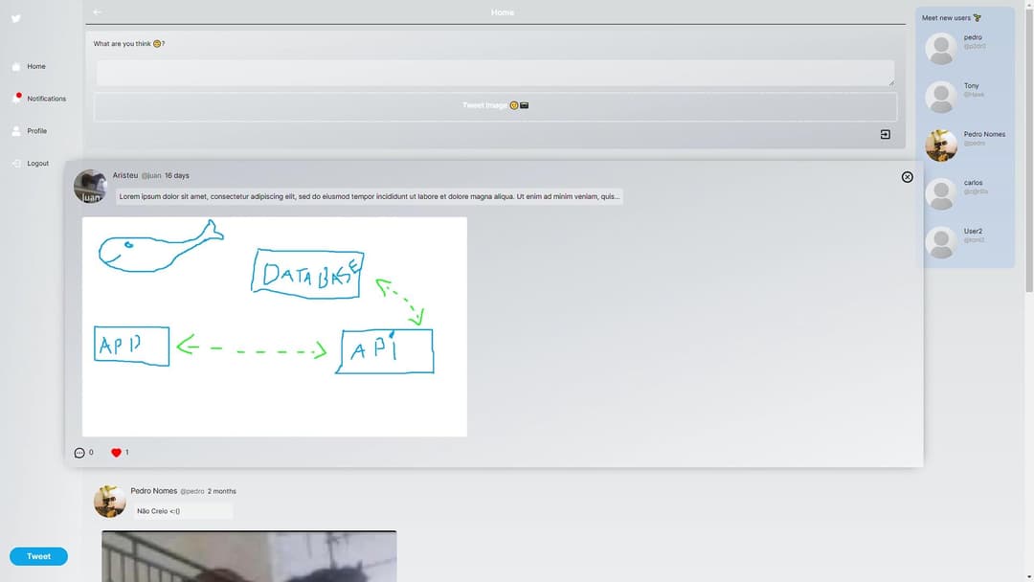This screenshot has height=582, width=1034.
Task: Close the expanded tweet view
Action: click(x=907, y=177)
